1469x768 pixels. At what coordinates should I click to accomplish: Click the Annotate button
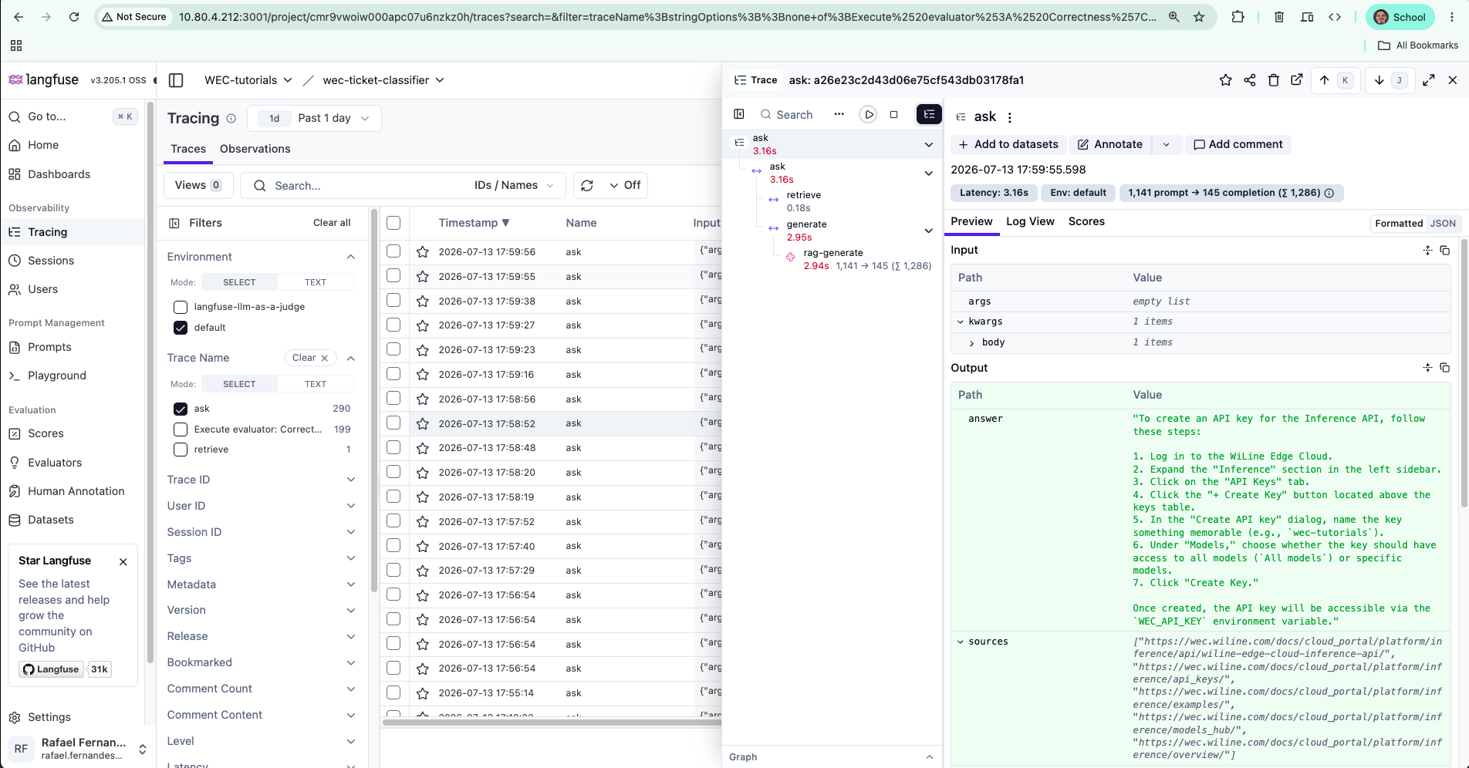coord(1110,144)
